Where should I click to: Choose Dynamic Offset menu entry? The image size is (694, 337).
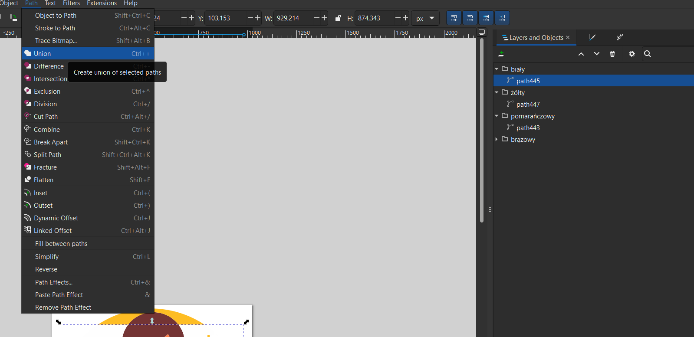coord(88,218)
